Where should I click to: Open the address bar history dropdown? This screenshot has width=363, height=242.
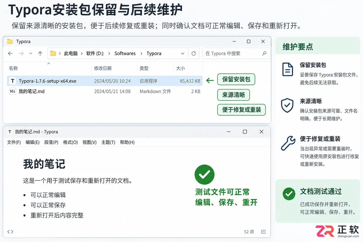coord(183,54)
